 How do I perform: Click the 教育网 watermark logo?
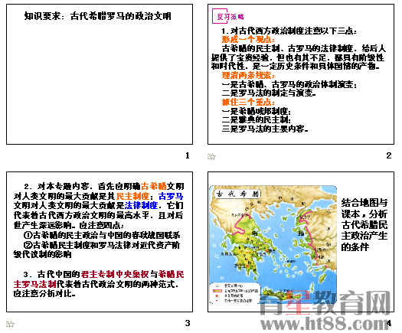click(325, 303)
